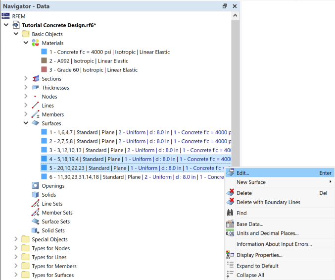This screenshot has width=335, height=280.
Task: Click the Sections I-beam icon
Action: [36, 79]
